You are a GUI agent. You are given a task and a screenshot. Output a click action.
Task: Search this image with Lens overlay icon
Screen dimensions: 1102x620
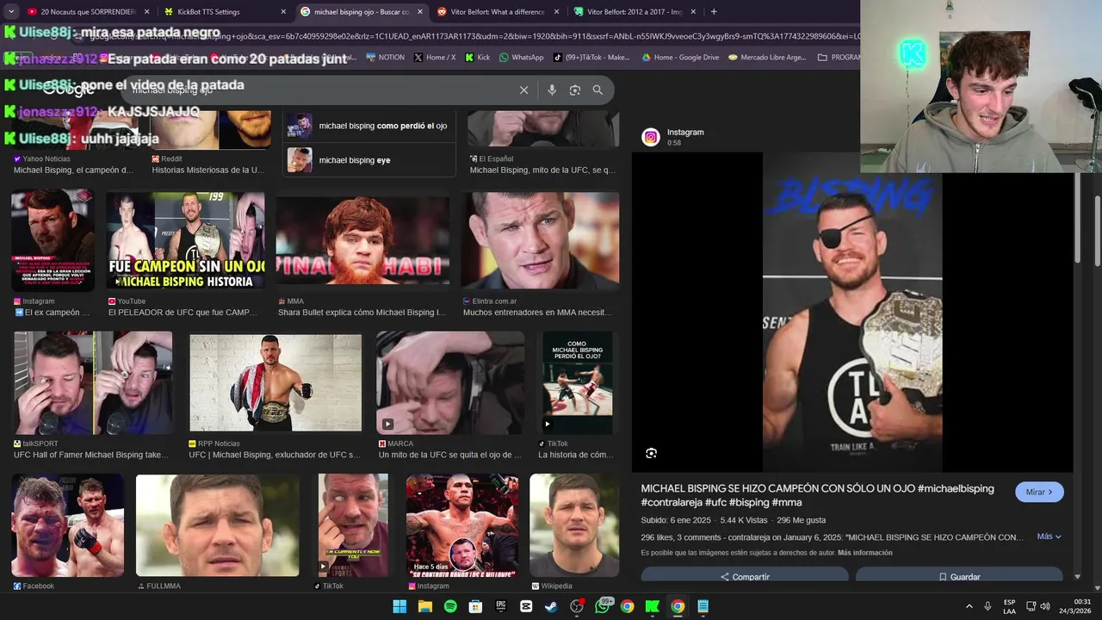[x=651, y=453]
